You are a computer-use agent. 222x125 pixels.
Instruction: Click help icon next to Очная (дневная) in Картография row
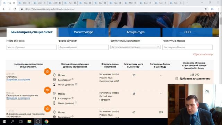click(x=76, y=102)
